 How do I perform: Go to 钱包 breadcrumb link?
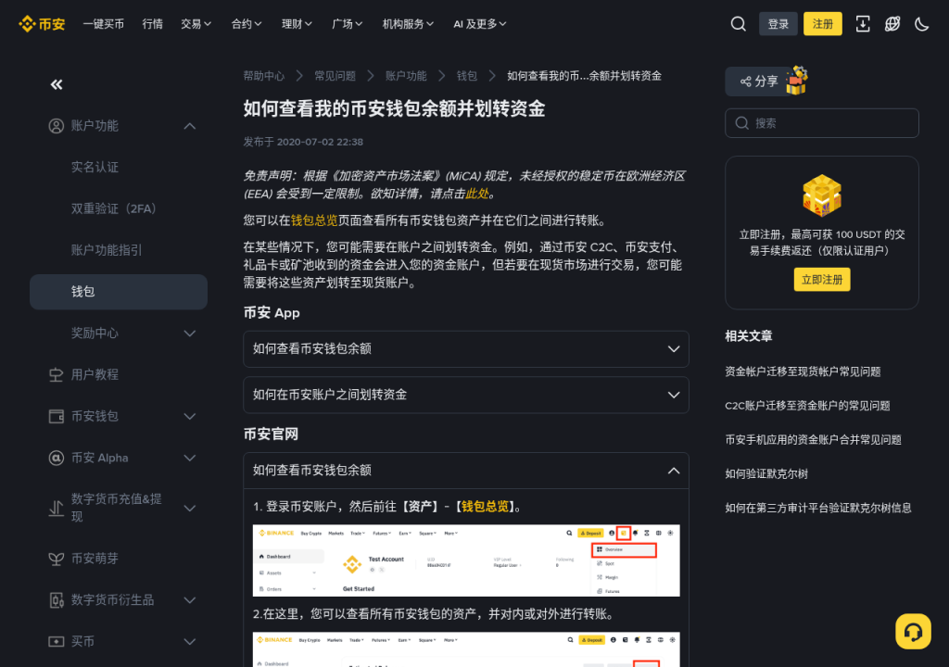click(467, 76)
